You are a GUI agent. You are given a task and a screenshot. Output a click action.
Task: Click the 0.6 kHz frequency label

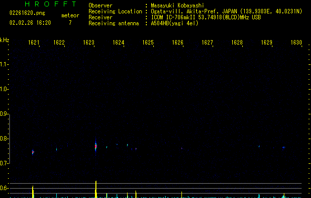click(x=4, y=188)
